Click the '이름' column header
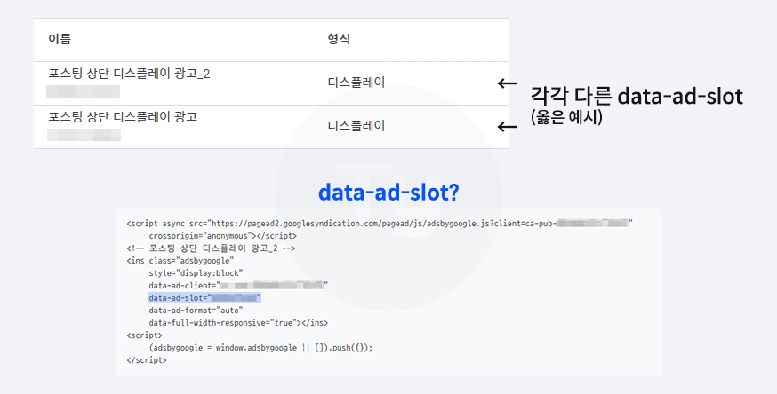This screenshot has width=777, height=394. (x=60, y=39)
